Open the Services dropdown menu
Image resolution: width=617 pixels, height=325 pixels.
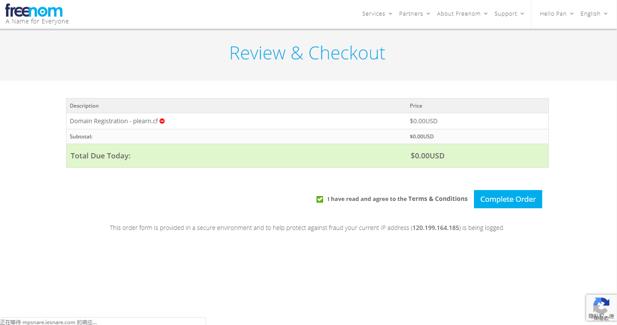click(x=377, y=14)
